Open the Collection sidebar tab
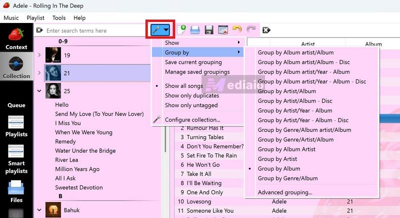 tap(16, 67)
